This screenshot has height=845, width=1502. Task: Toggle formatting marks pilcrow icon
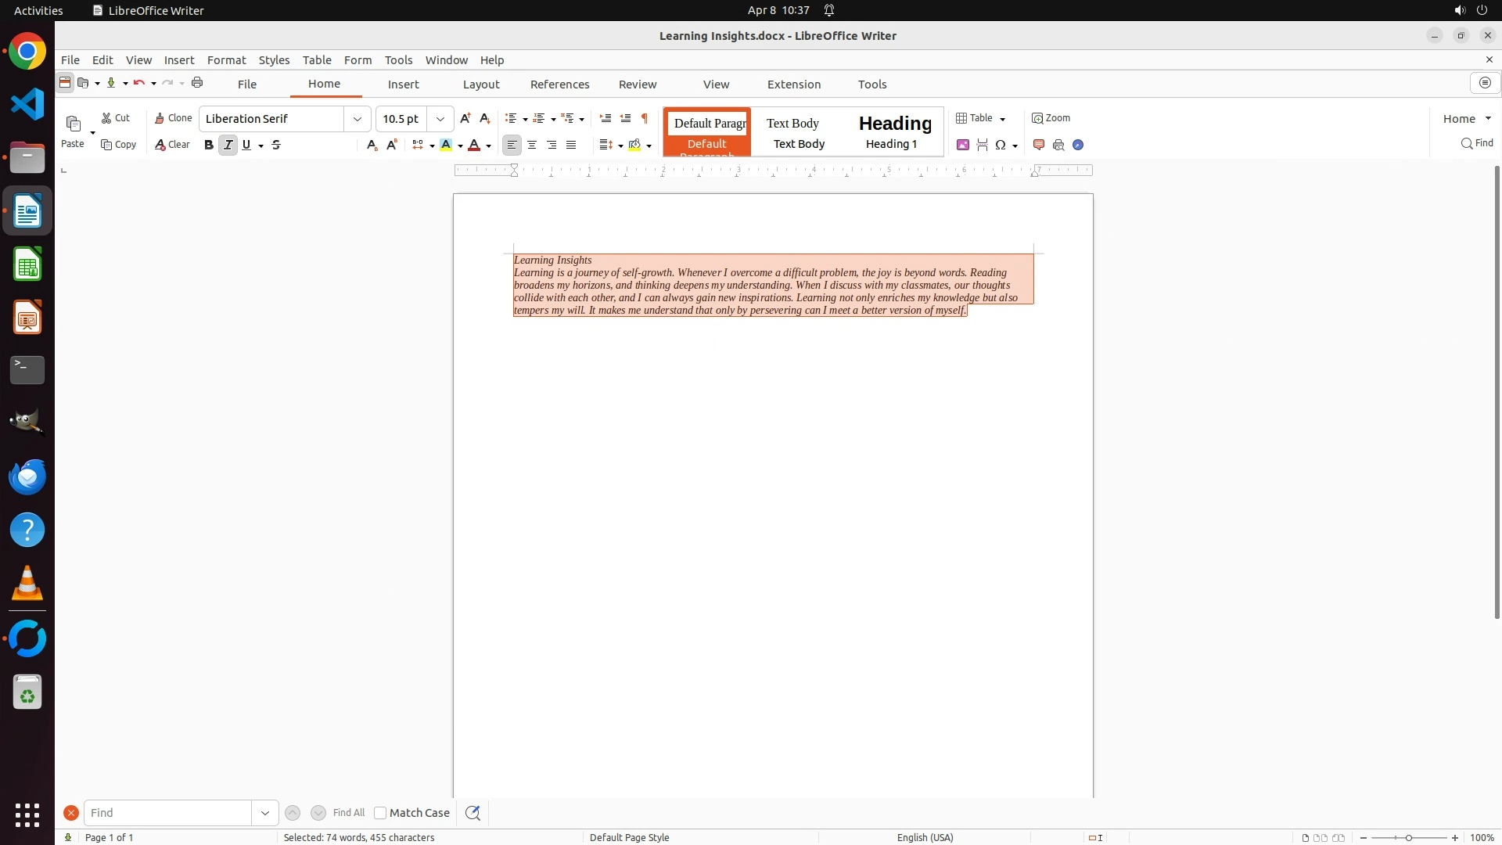click(x=645, y=118)
